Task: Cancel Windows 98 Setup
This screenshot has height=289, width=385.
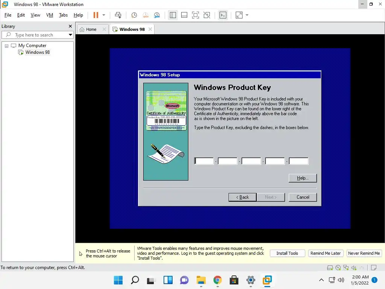Action: pos(303,197)
